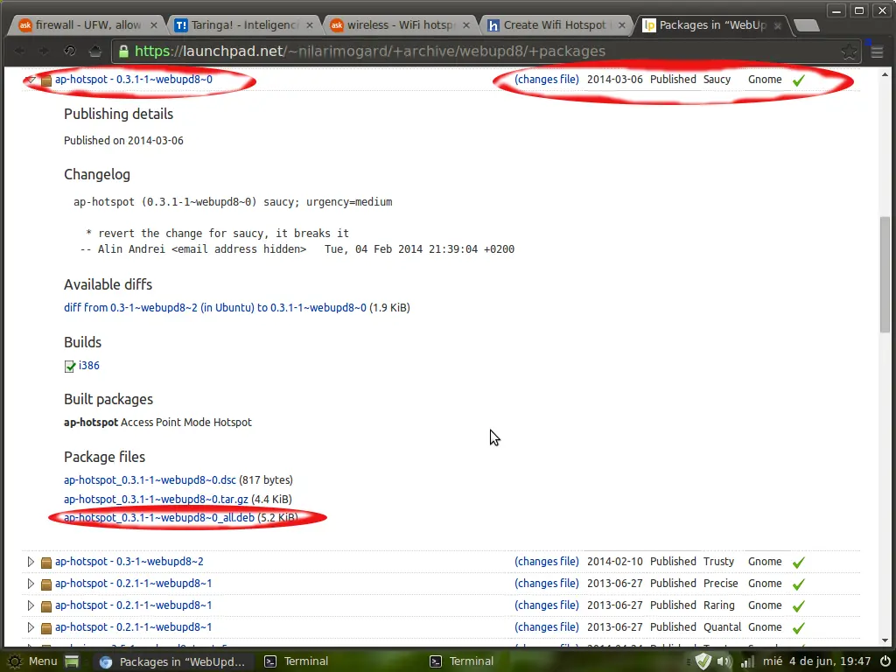896x672 pixels.
Task: Switch to the wireless - WiFi hotspot tab
Action: [x=400, y=25]
